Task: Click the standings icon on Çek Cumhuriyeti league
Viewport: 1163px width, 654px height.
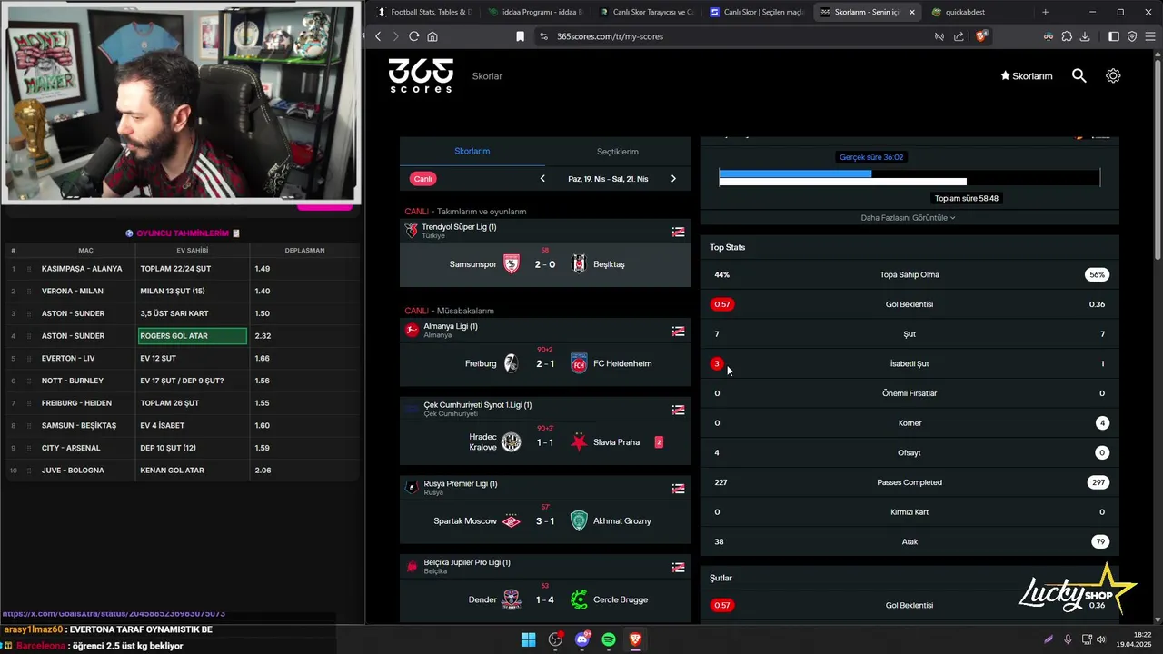Action: click(678, 410)
